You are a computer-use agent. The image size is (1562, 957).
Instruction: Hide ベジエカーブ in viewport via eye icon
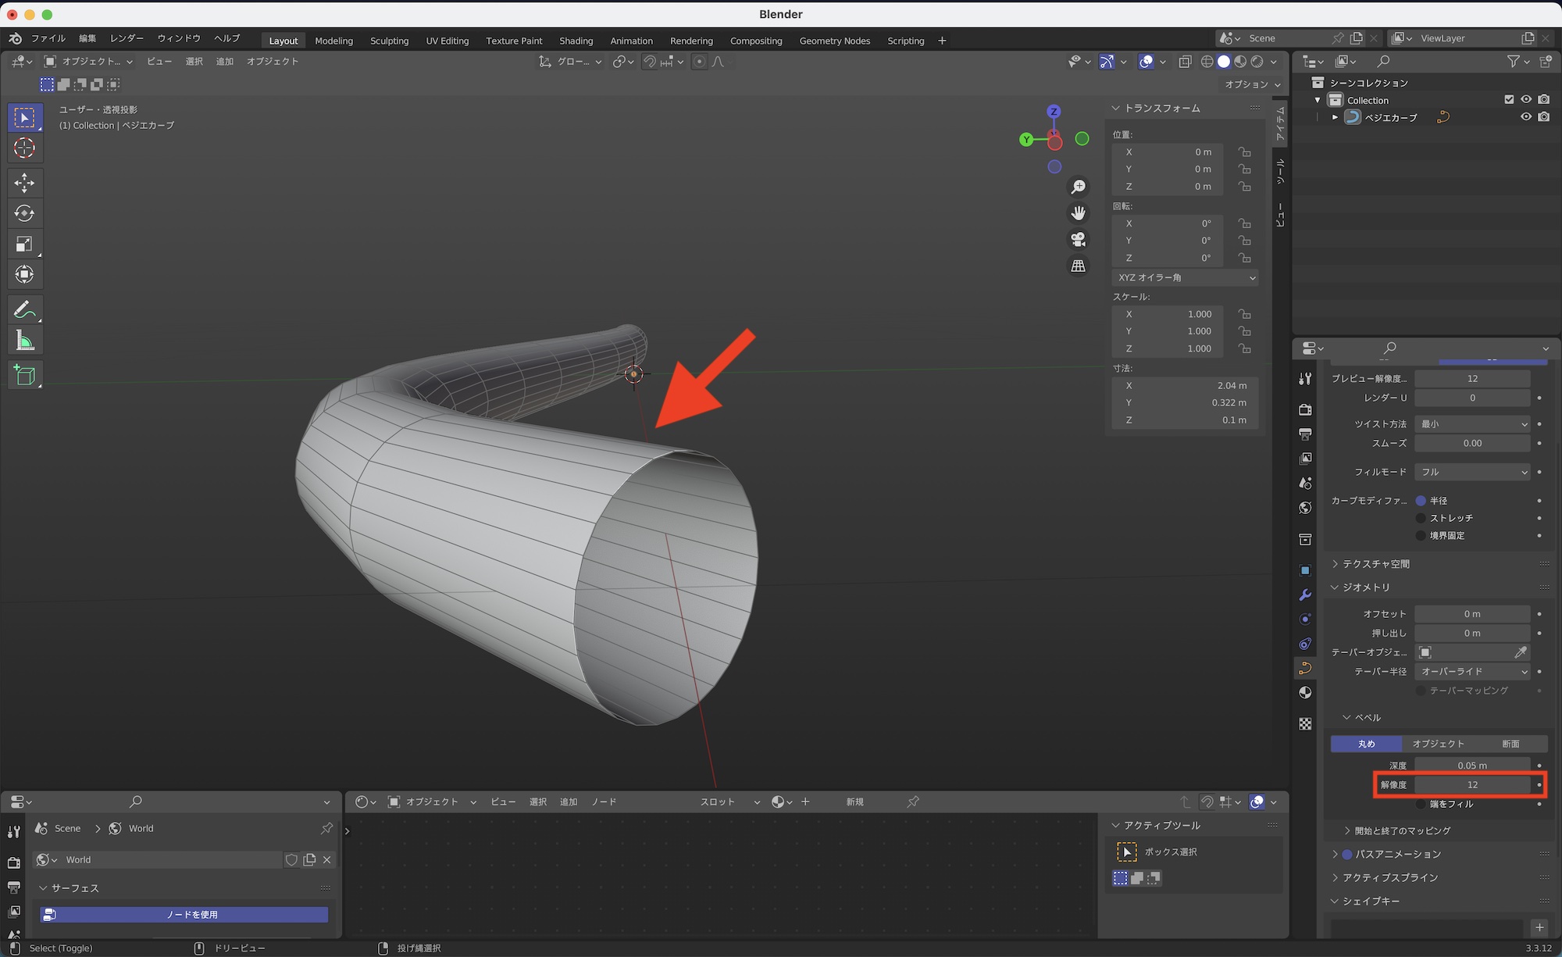click(1525, 117)
